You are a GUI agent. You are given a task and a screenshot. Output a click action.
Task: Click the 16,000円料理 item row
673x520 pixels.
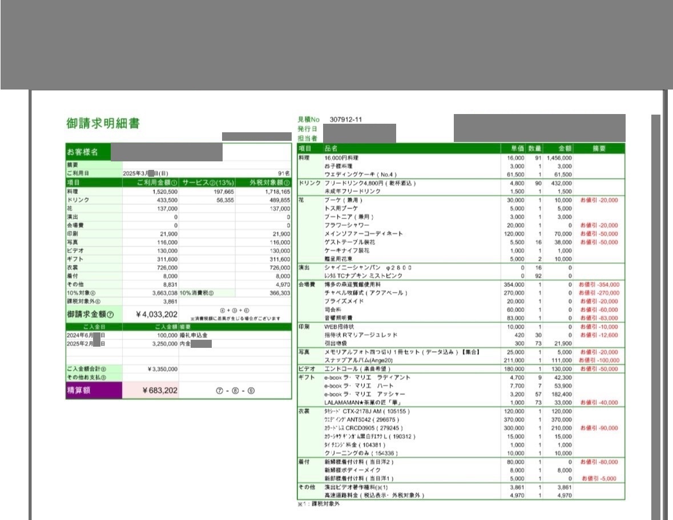pos(342,157)
